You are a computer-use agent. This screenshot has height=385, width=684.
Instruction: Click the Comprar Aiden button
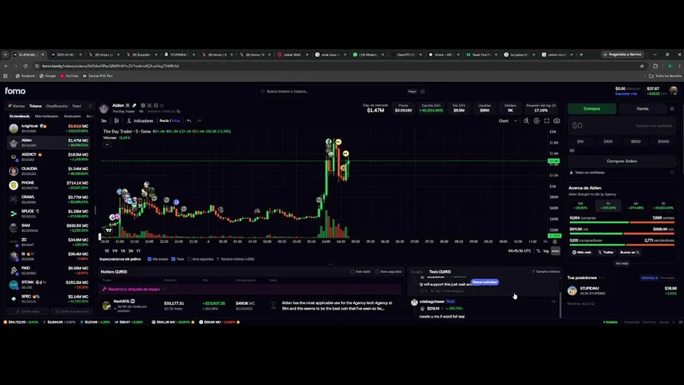(621, 161)
